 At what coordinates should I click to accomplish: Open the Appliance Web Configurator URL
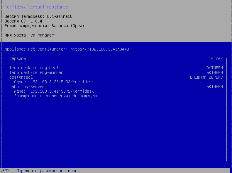(100, 49)
